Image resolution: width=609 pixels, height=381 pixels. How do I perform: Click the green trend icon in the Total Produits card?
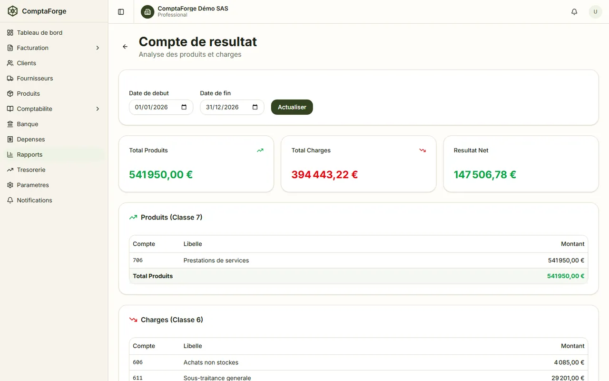pos(260,150)
